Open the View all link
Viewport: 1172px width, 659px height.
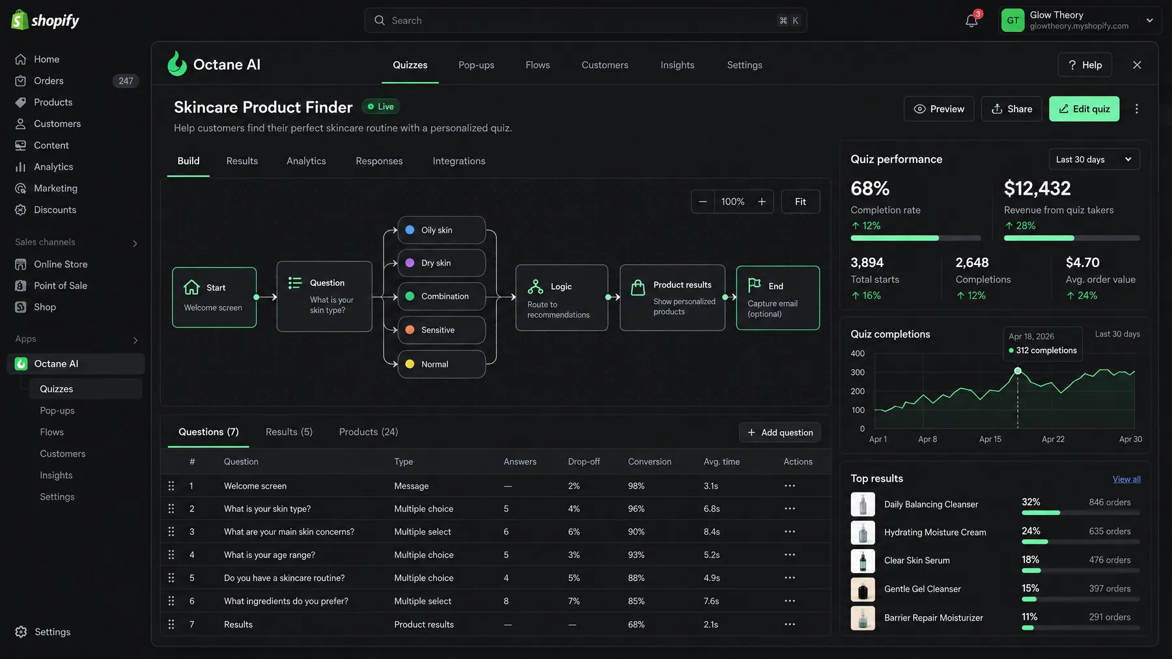pos(1126,479)
